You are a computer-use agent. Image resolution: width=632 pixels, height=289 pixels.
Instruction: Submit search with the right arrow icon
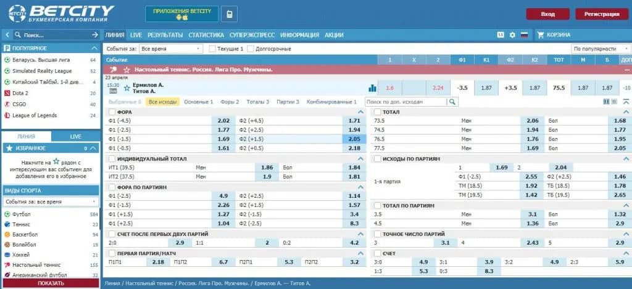94,35
